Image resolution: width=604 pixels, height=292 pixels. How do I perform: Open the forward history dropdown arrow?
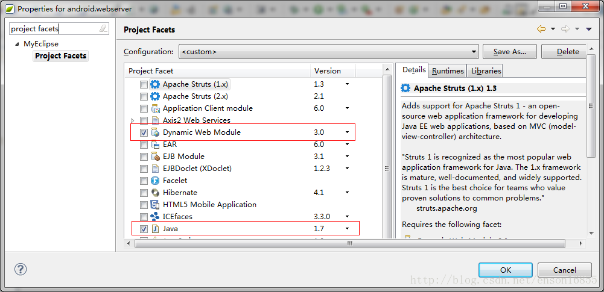577,29
